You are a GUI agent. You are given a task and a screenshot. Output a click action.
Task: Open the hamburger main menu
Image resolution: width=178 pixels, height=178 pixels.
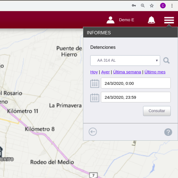[169, 20]
